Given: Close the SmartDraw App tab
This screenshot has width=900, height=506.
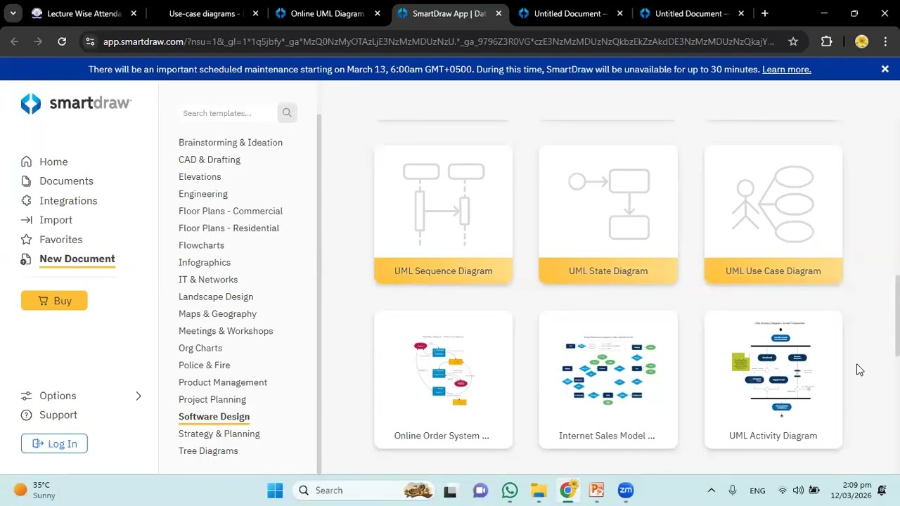Looking at the screenshot, I should (499, 13).
